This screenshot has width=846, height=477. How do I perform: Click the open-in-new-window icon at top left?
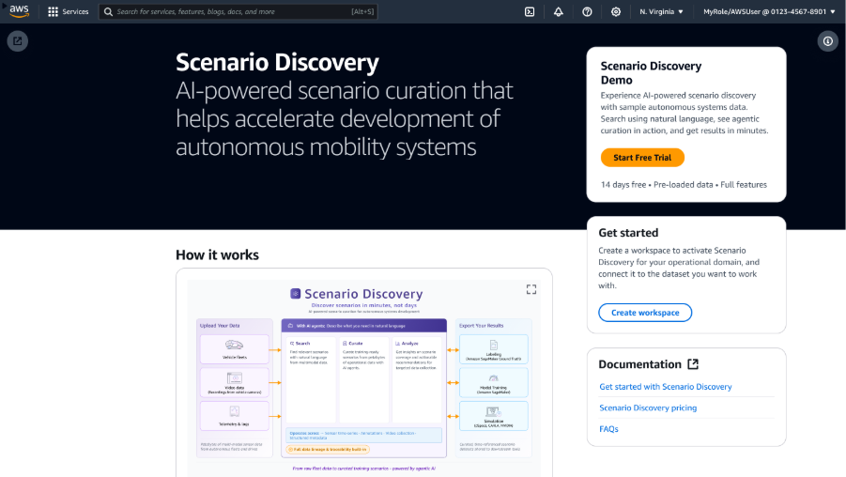coord(18,41)
